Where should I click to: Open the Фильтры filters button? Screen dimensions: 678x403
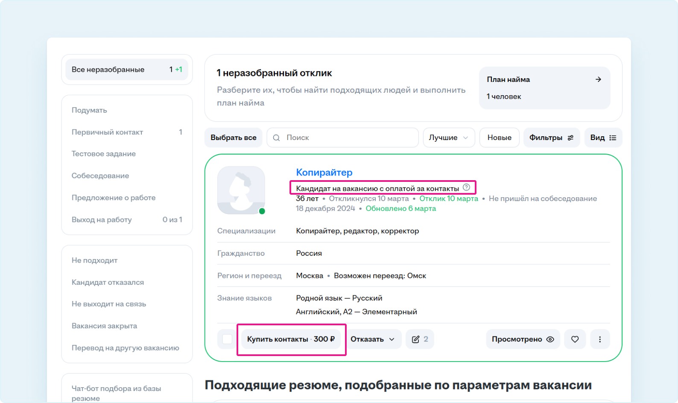click(x=551, y=138)
